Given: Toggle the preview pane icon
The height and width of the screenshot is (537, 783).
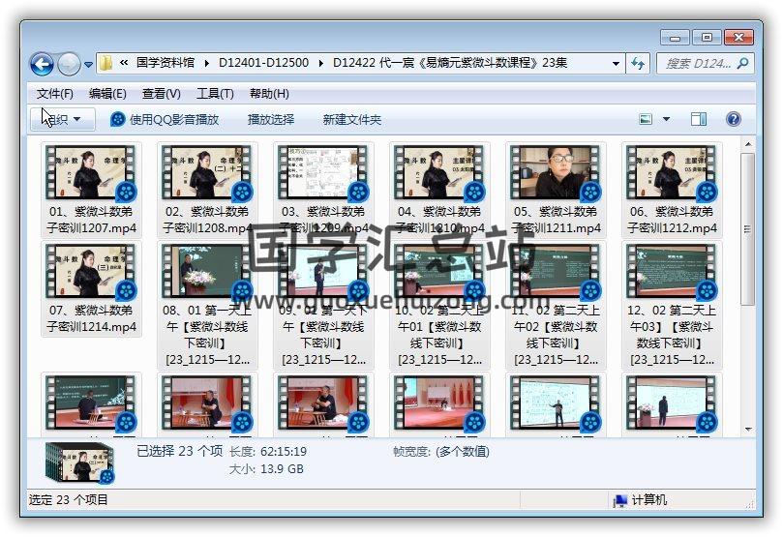Looking at the screenshot, I should coord(699,119).
